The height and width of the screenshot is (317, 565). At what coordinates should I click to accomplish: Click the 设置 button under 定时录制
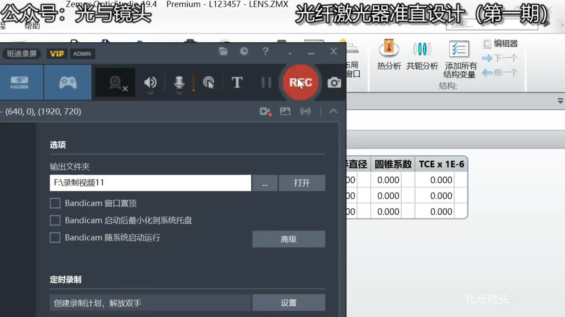[289, 303]
